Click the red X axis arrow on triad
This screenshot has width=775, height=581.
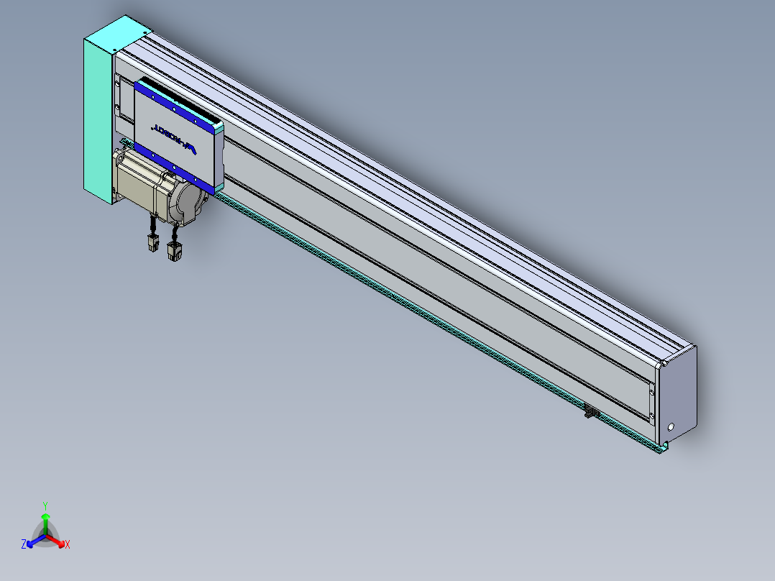[55, 541]
